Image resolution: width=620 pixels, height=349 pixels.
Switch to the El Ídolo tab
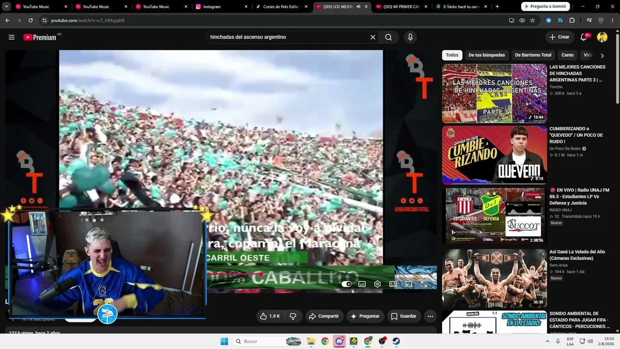(x=461, y=7)
